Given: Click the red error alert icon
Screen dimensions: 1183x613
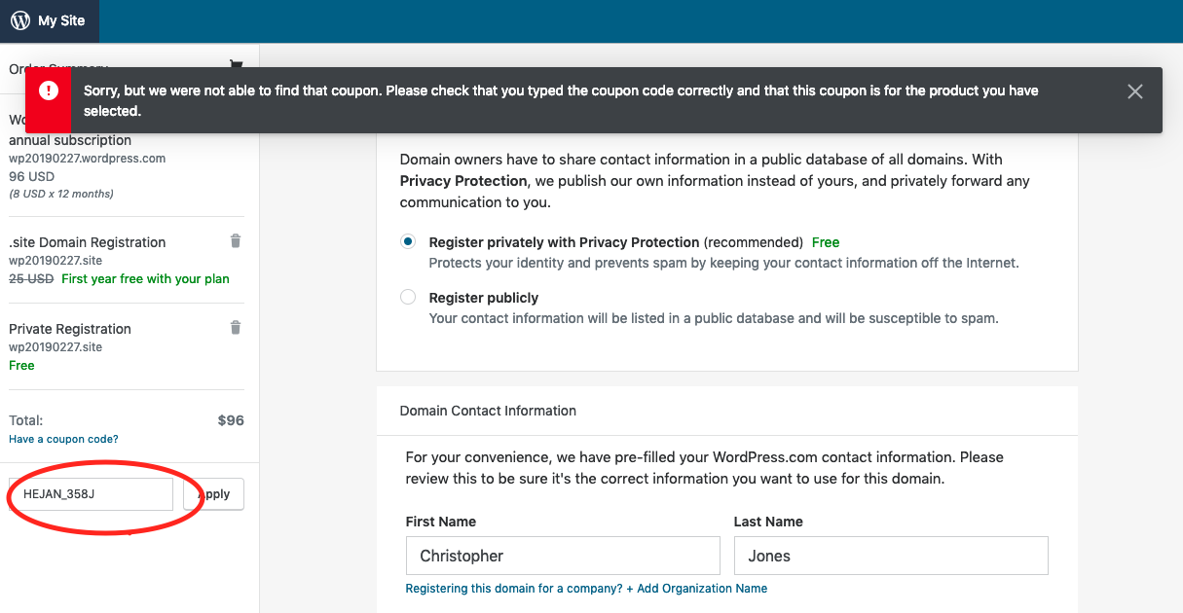Looking at the screenshot, I should coord(49,90).
